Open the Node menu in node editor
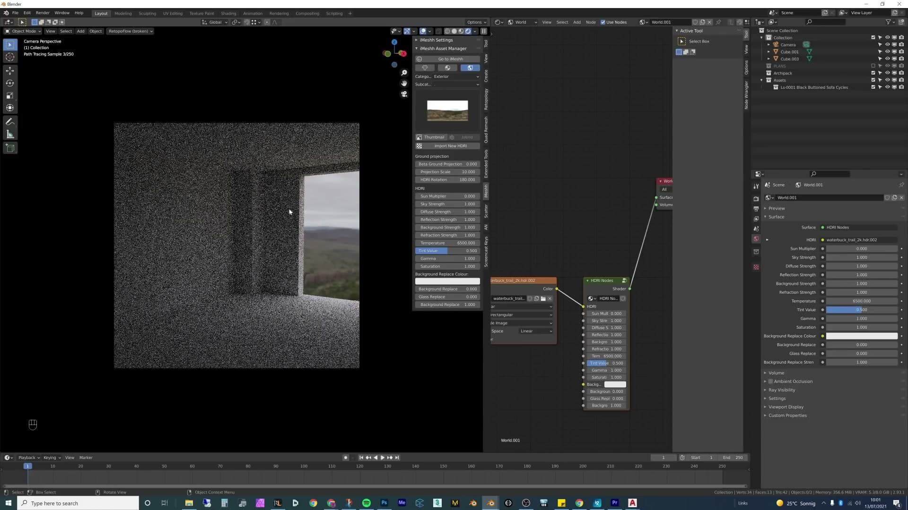 591,22
